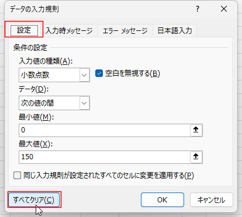Select the 小数点数 combo box text
Viewport: 242px width, 217px height.
click(35, 75)
